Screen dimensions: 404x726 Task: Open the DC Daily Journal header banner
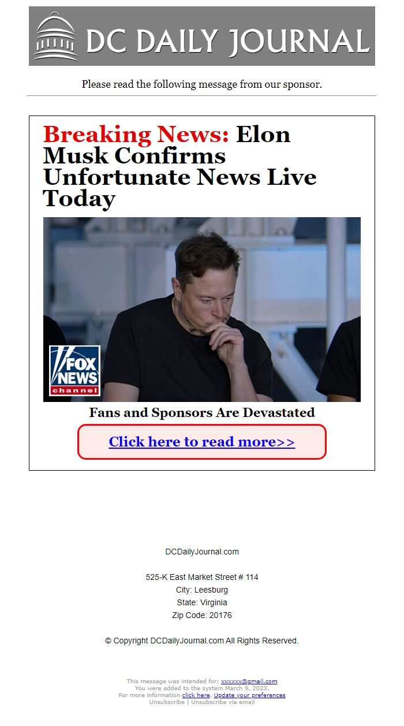[x=202, y=36]
